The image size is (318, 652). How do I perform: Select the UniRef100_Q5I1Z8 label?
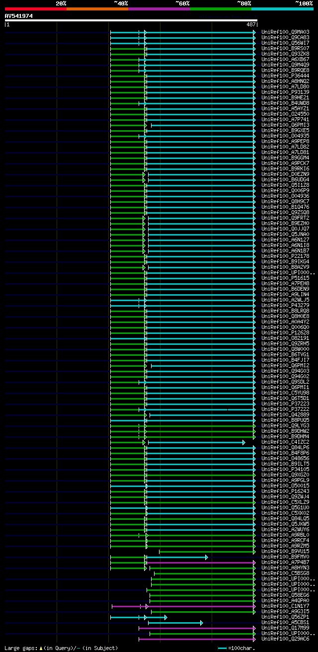click(285, 185)
